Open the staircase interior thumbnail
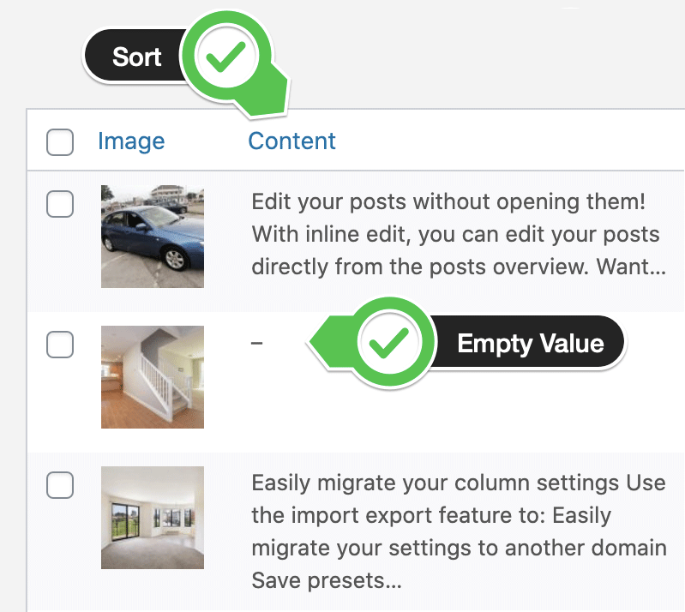 pyautogui.click(x=152, y=376)
